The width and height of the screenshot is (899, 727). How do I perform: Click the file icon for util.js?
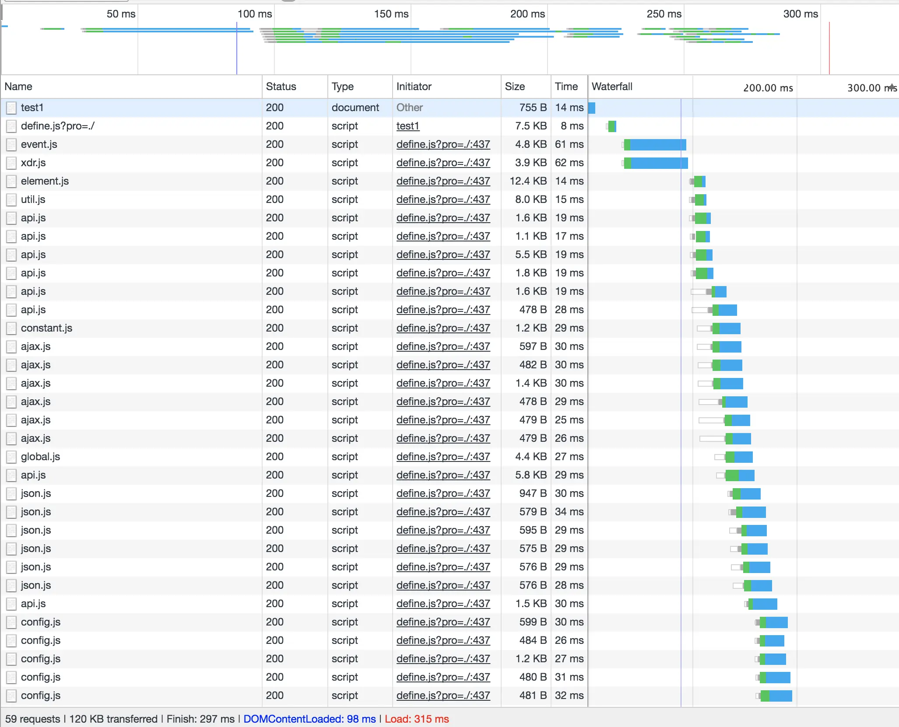pos(11,200)
